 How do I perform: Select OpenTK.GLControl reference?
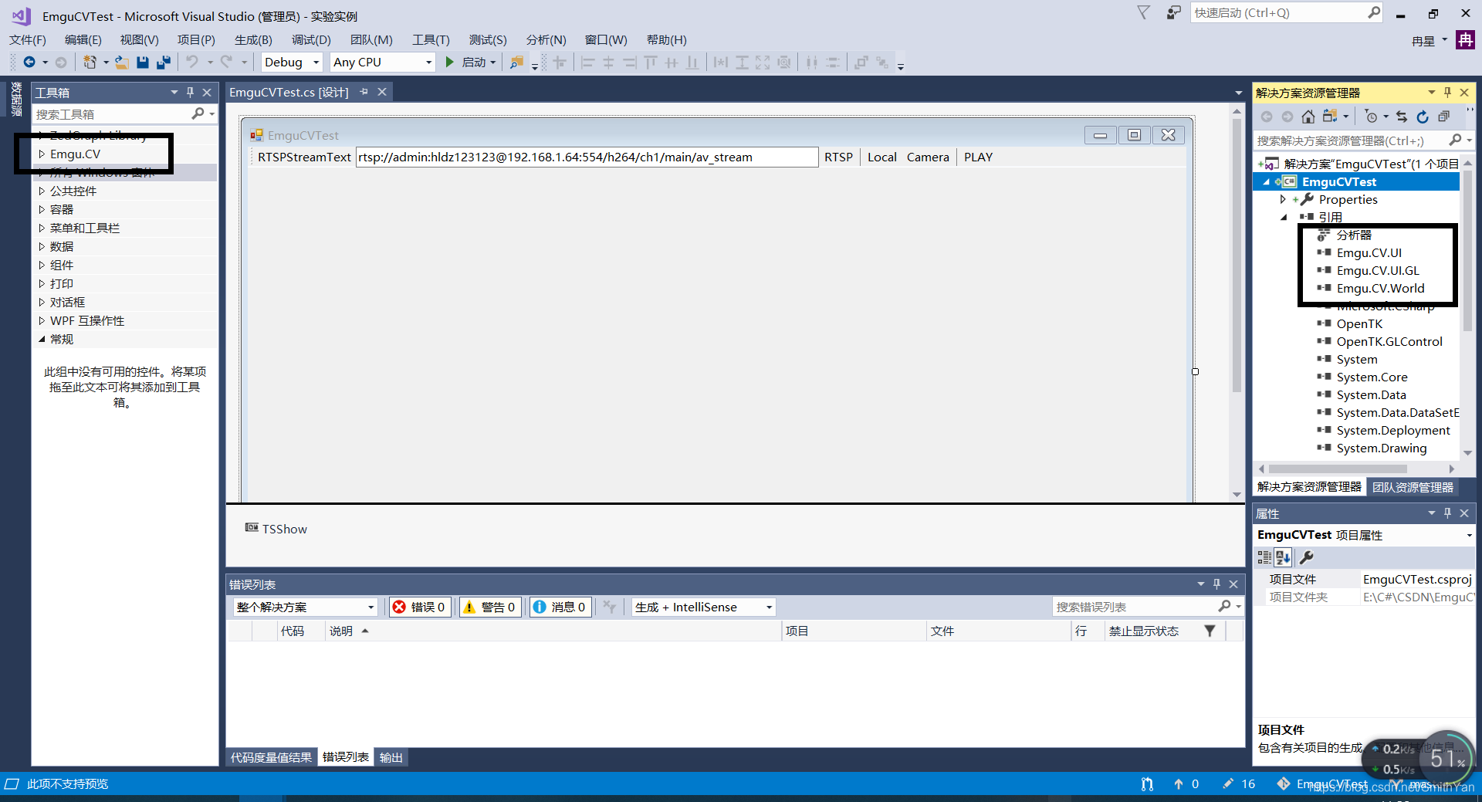point(1389,342)
